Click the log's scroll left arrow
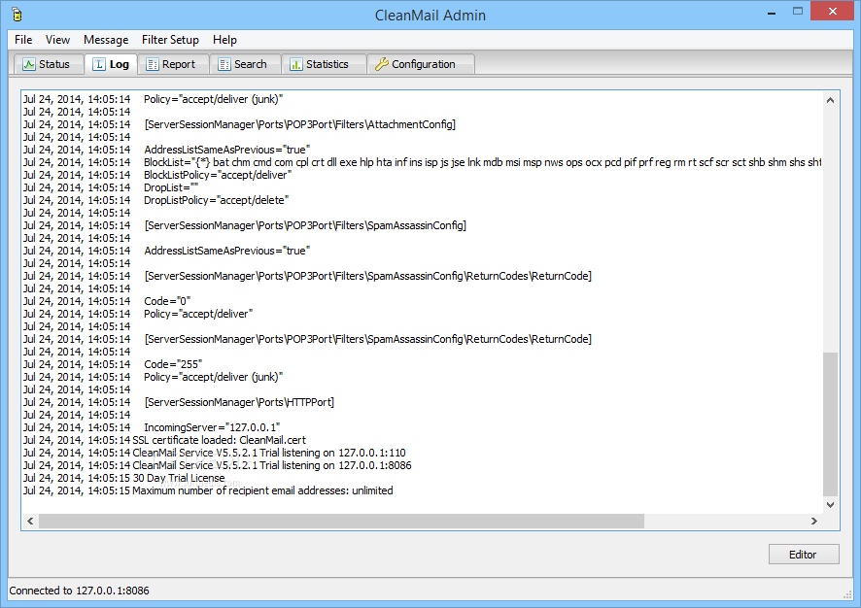This screenshot has width=861, height=608. coord(30,522)
